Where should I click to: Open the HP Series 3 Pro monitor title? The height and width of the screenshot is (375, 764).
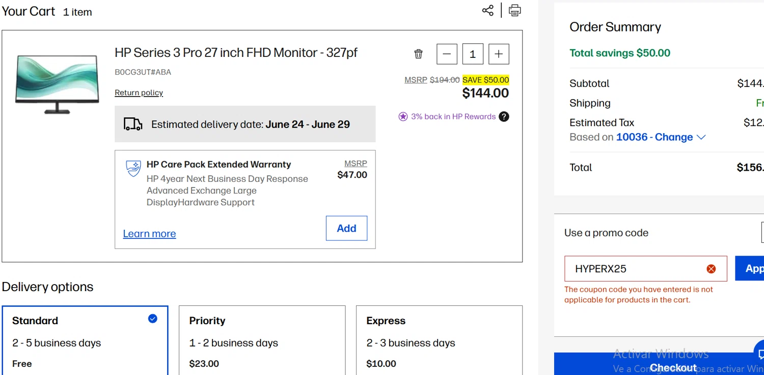[x=236, y=52]
